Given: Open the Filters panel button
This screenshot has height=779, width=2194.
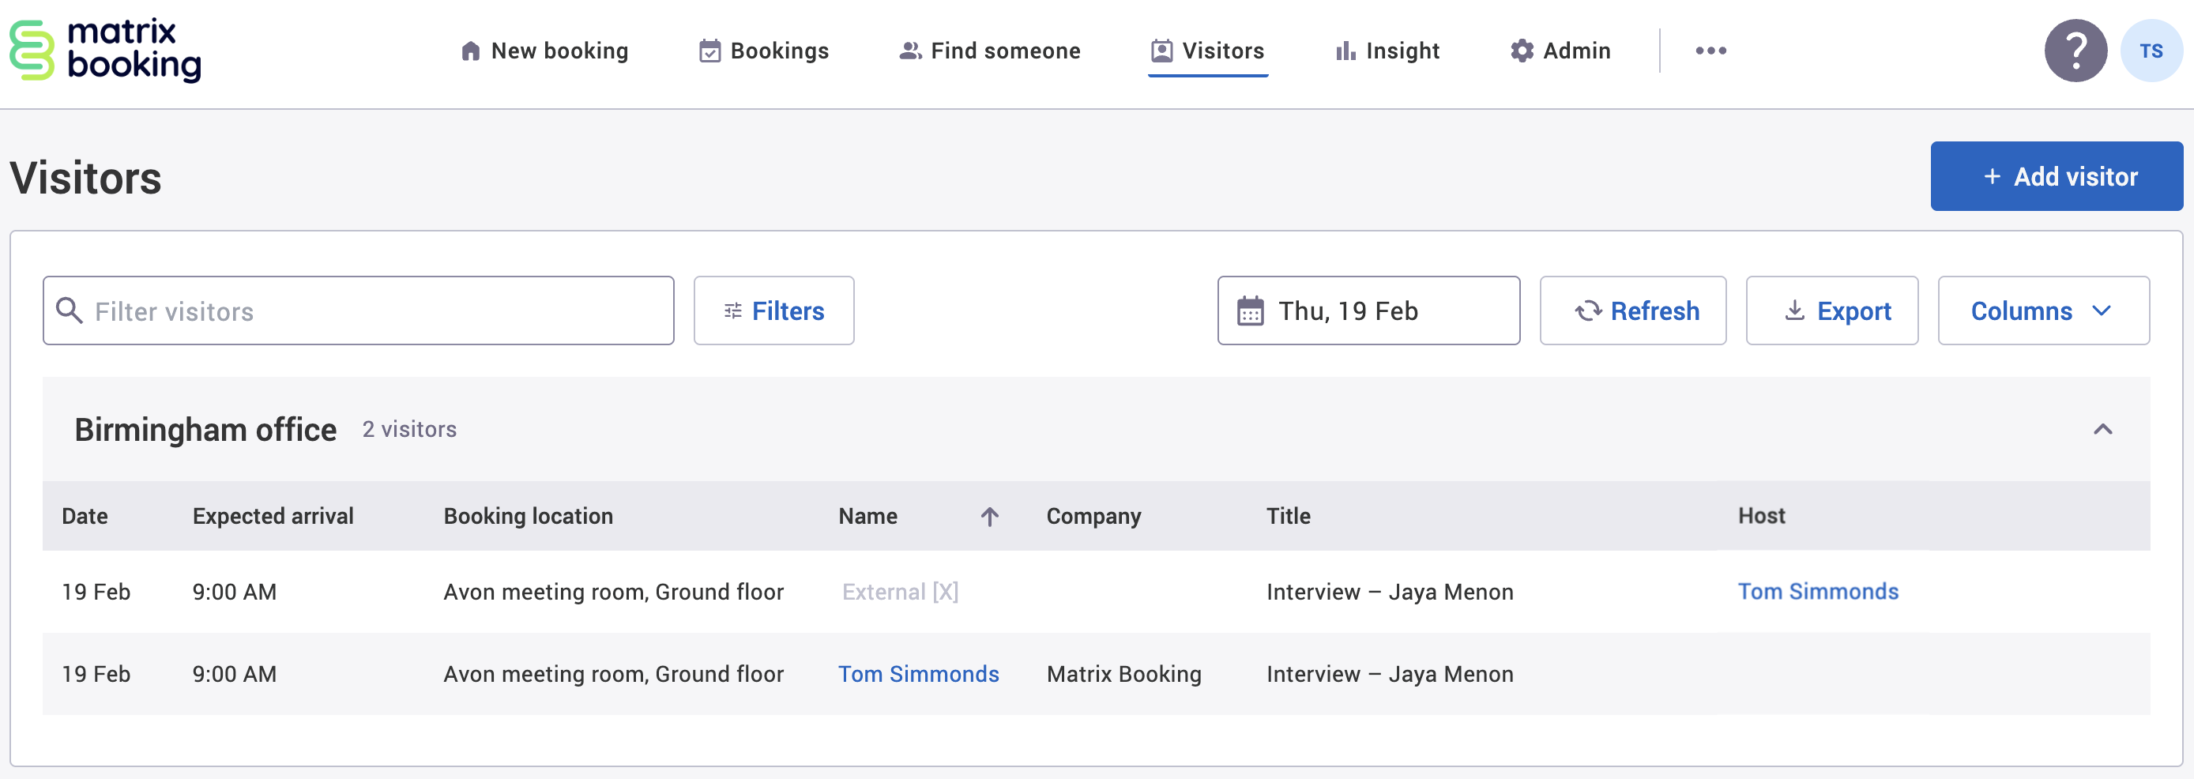Looking at the screenshot, I should pos(773,311).
